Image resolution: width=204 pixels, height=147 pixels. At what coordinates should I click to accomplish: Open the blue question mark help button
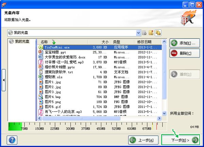pyautogui.click(x=12, y=140)
